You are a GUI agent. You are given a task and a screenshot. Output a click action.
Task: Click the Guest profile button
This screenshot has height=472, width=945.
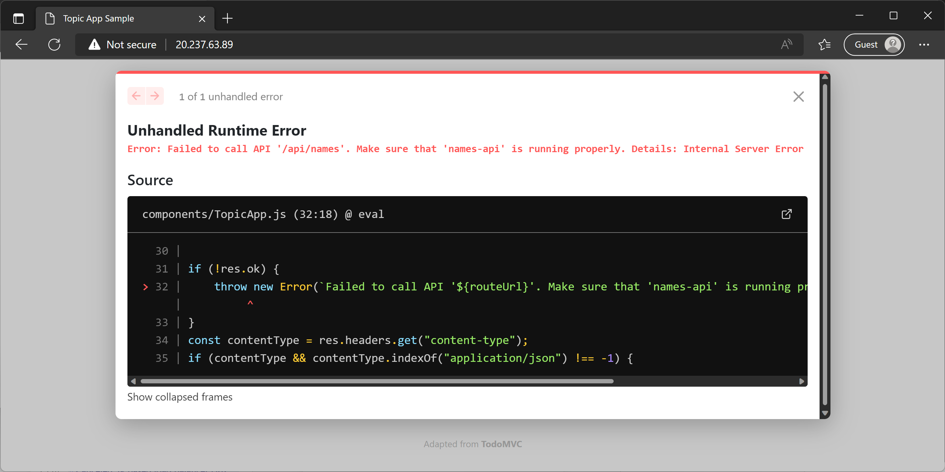click(x=874, y=44)
